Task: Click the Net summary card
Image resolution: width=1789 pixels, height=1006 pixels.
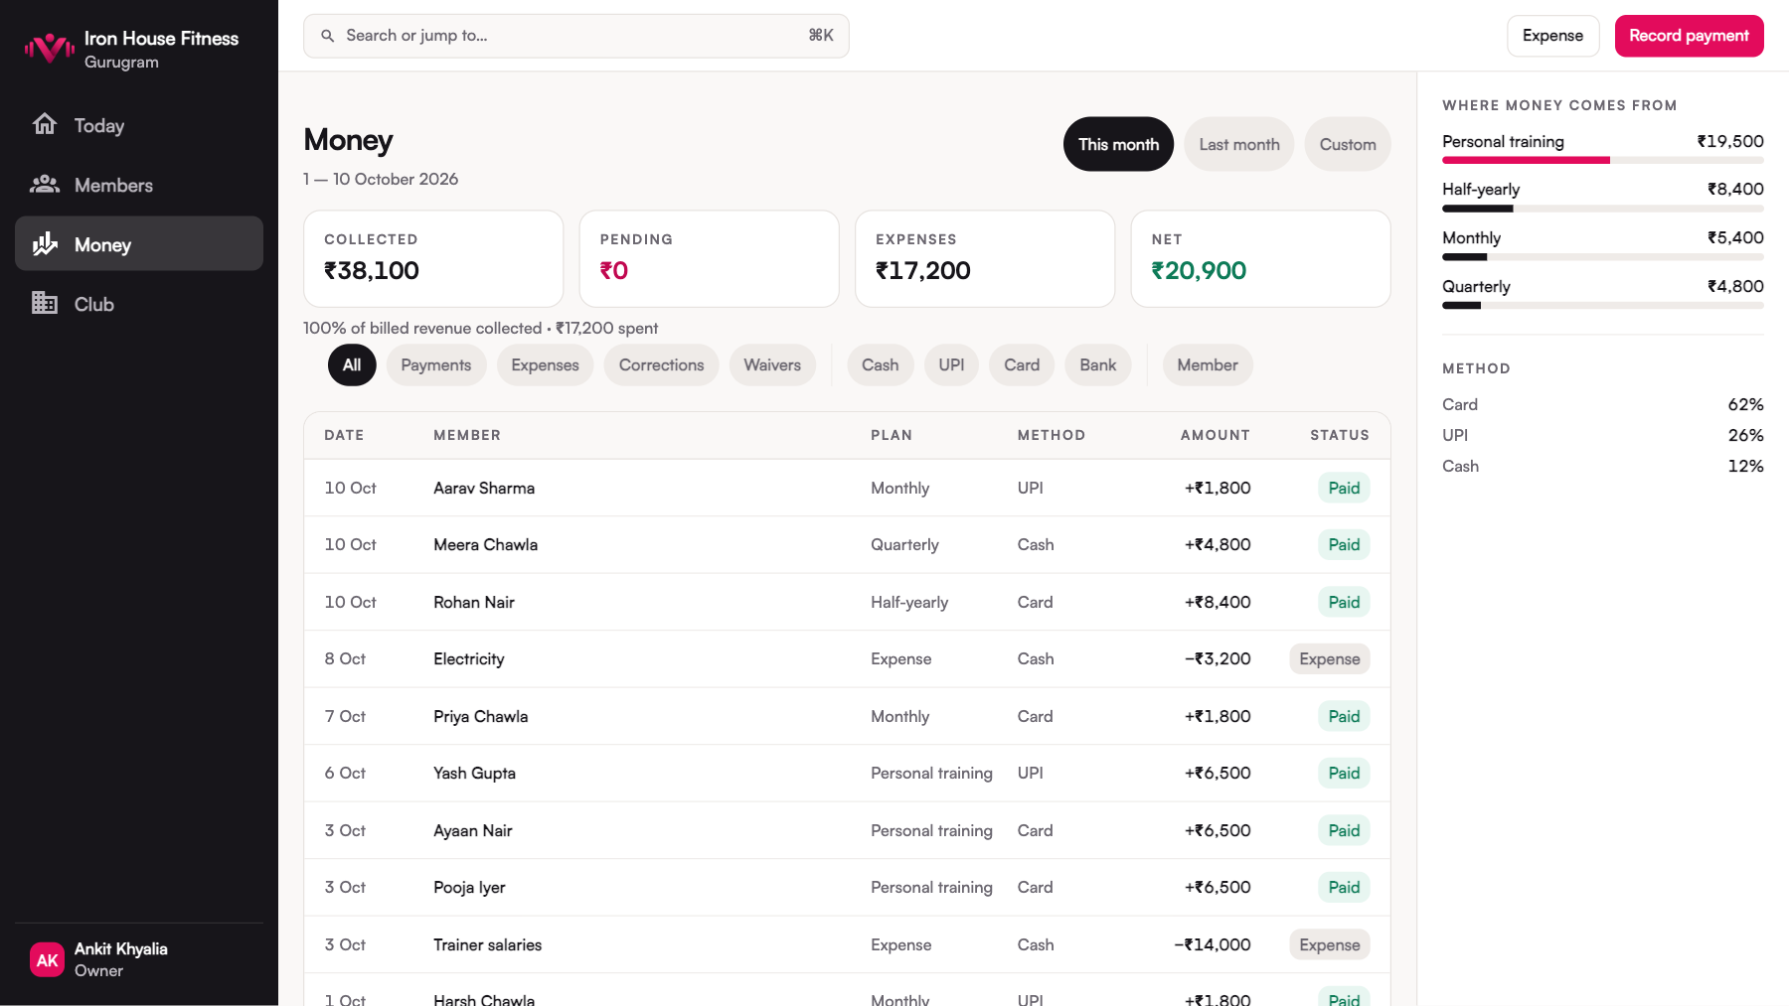Action: [x=1260, y=258]
